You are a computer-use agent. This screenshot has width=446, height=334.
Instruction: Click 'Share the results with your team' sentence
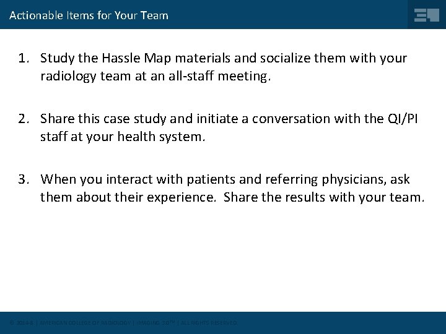pos(324,197)
